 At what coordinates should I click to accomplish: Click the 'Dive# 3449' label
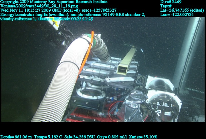[171, 2]
